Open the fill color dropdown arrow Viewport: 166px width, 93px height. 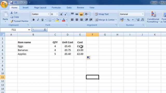[60, 20]
